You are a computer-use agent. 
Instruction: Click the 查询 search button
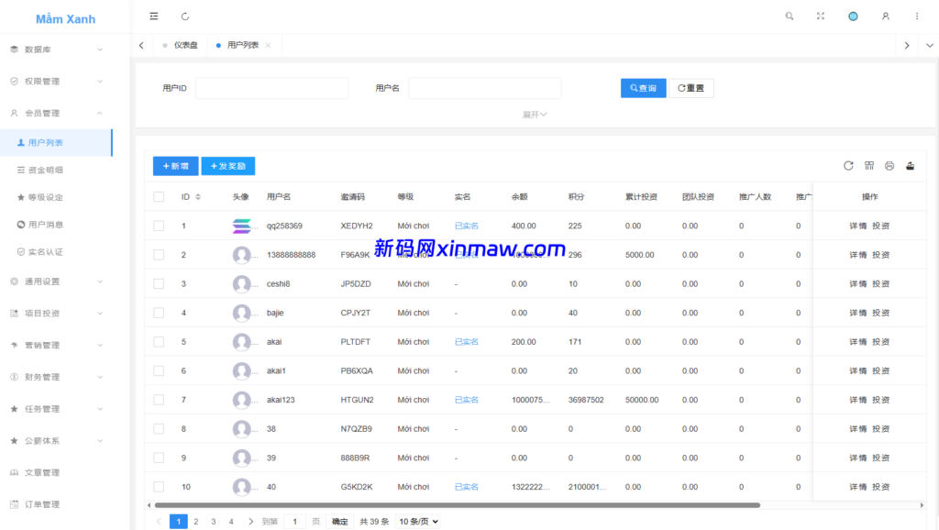(x=643, y=88)
